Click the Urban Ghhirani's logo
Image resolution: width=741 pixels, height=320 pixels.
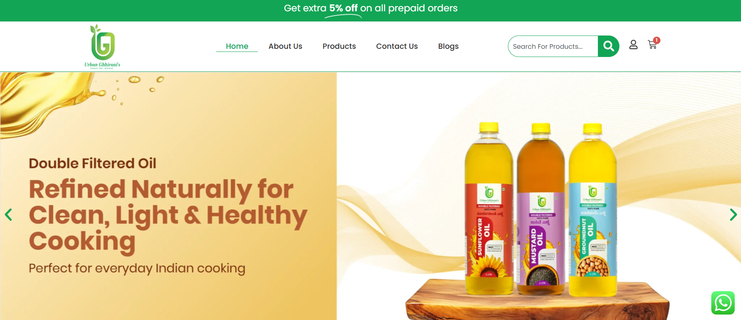click(102, 46)
